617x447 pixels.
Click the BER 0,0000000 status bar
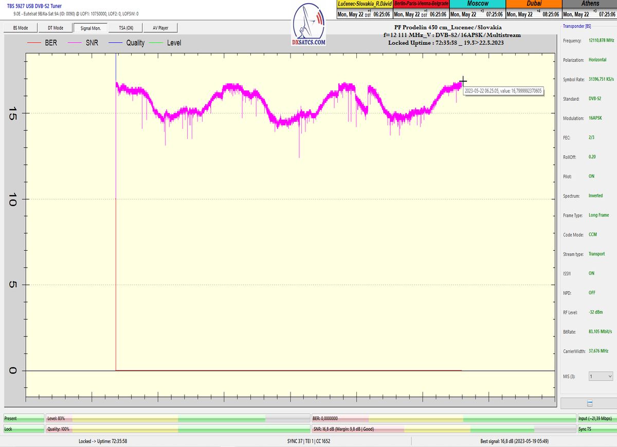(443, 419)
